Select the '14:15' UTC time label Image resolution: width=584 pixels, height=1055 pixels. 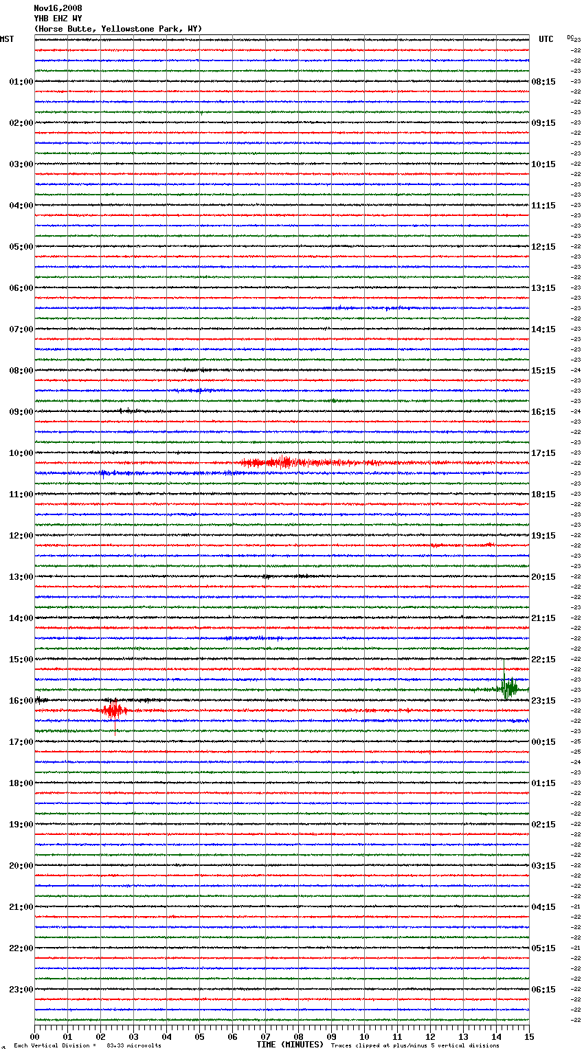[543, 329]
